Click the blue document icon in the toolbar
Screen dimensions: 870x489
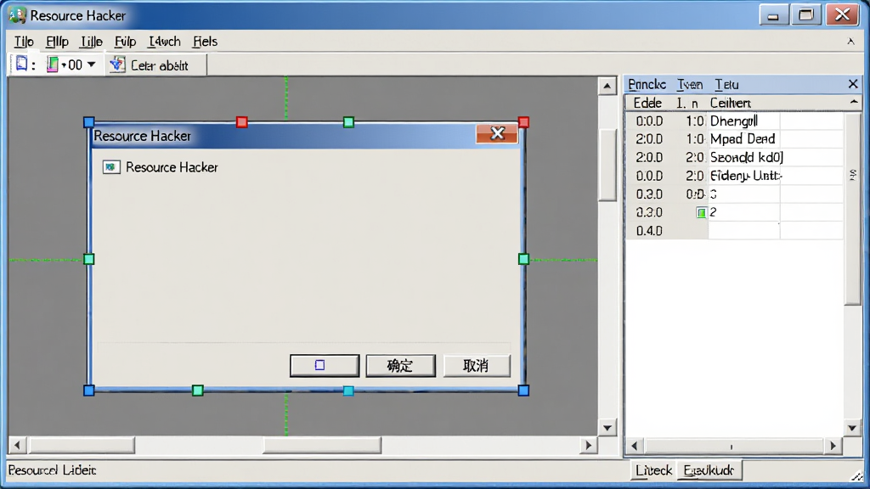tap(21, 65)
